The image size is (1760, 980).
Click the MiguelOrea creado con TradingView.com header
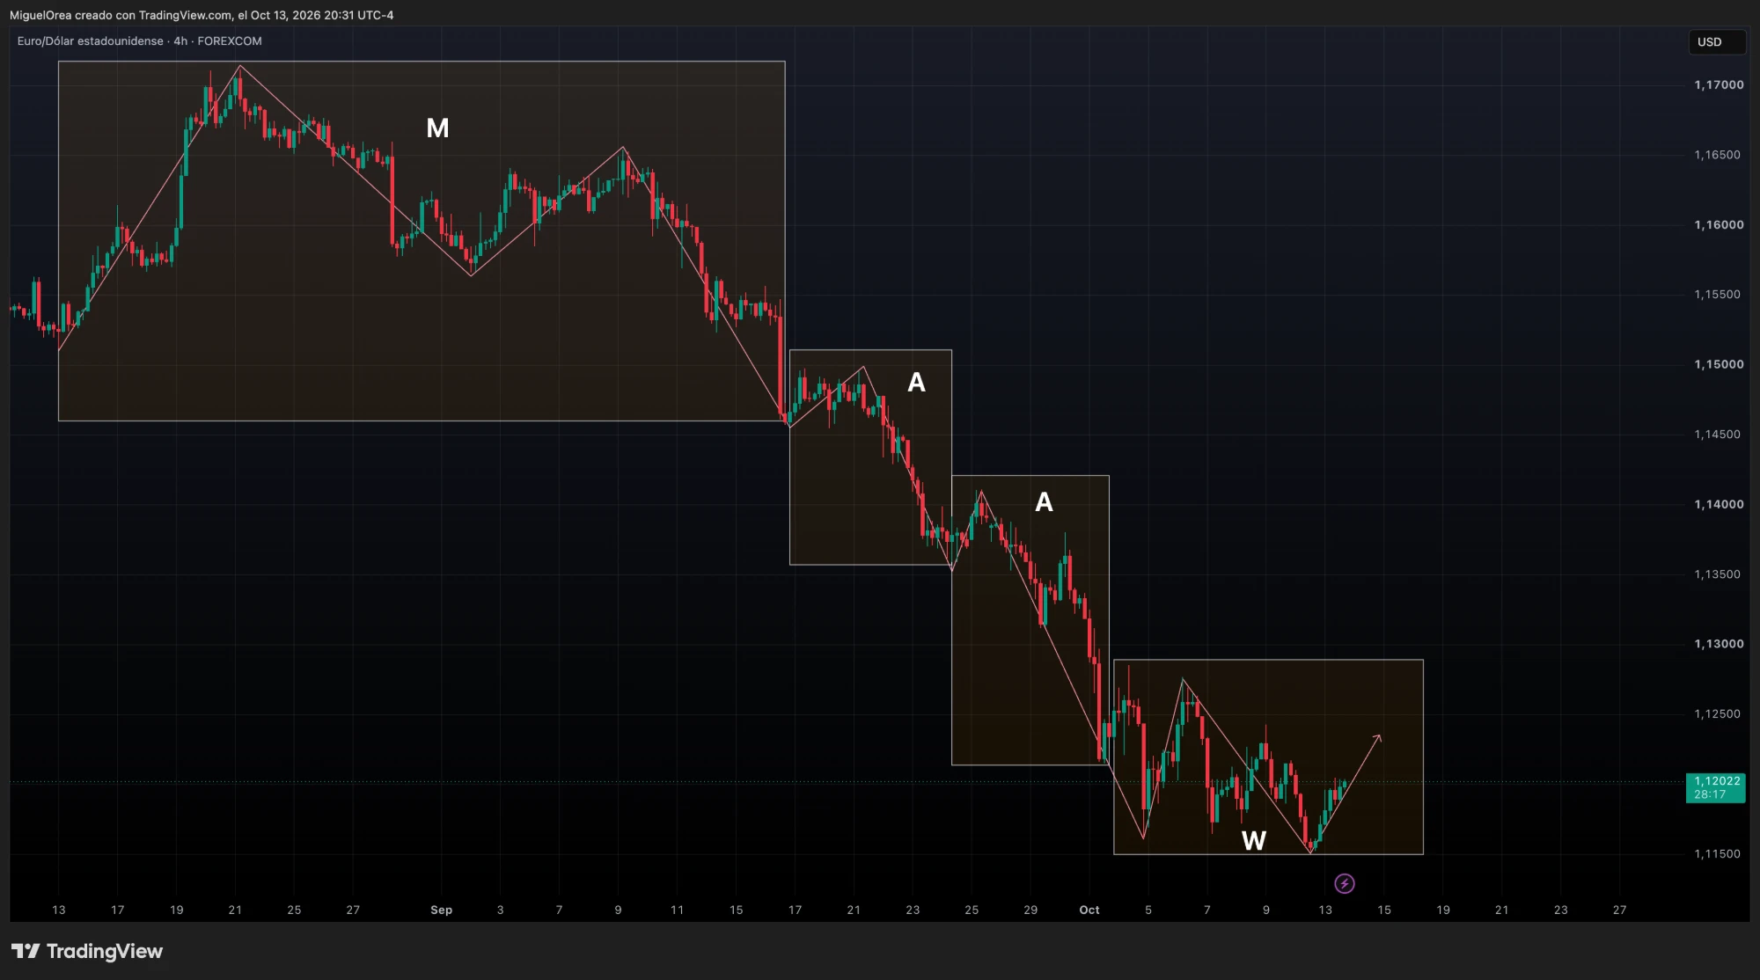pos(202,15)
